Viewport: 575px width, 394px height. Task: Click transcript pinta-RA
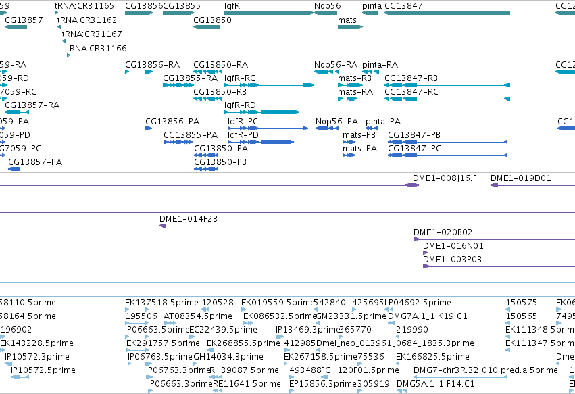pyautogui.click(x=370, y=72)
